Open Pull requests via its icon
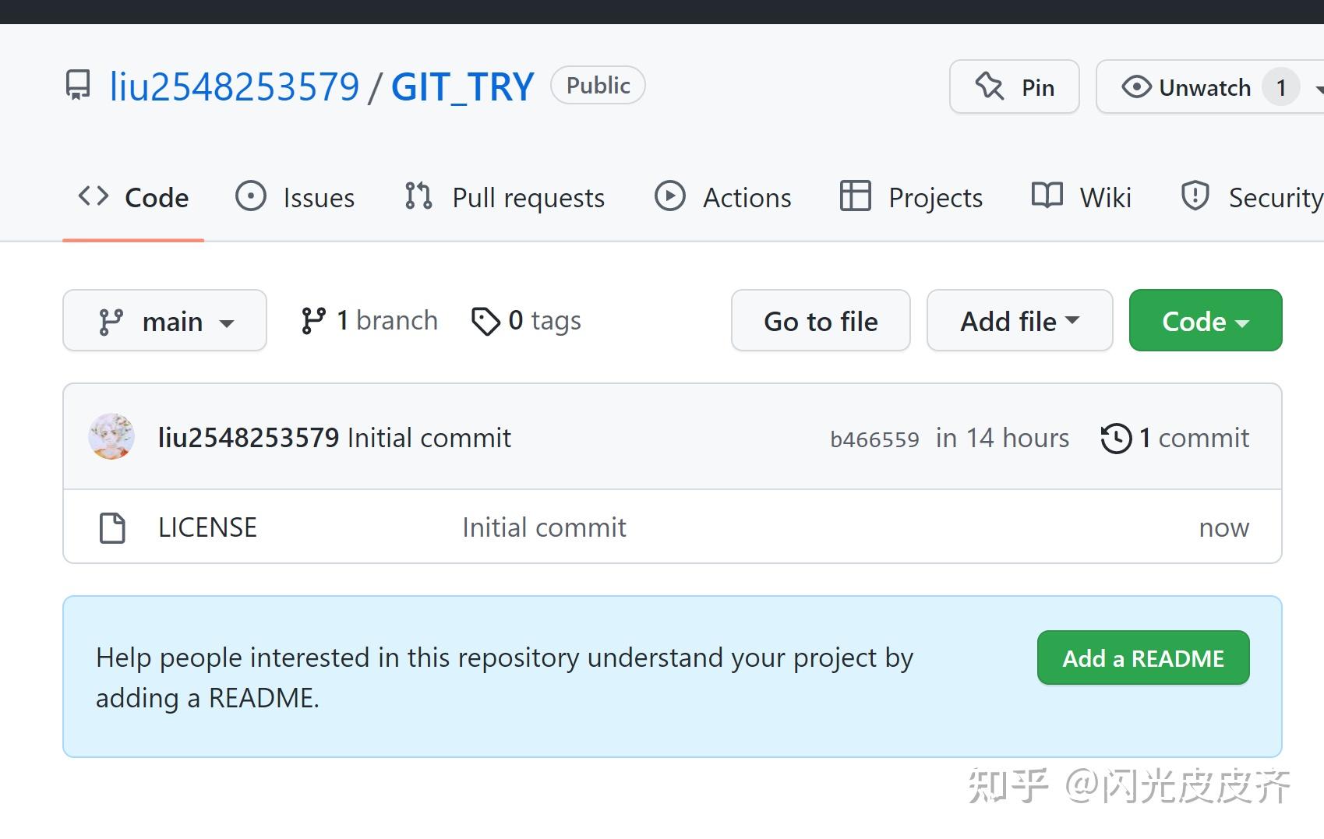This screenshot has height=839, width=1324. click(x=417, y=197)
